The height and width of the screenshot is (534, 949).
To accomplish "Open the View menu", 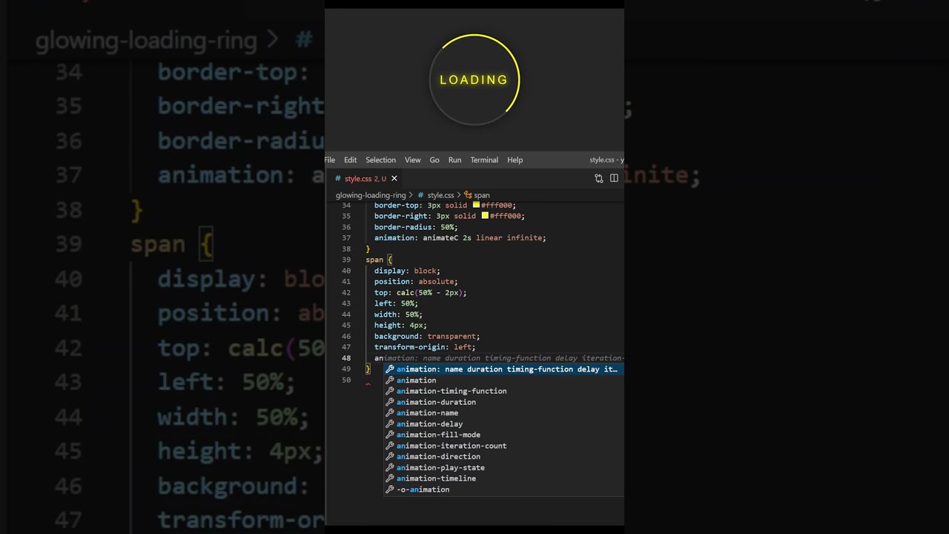I will point(412,159).
